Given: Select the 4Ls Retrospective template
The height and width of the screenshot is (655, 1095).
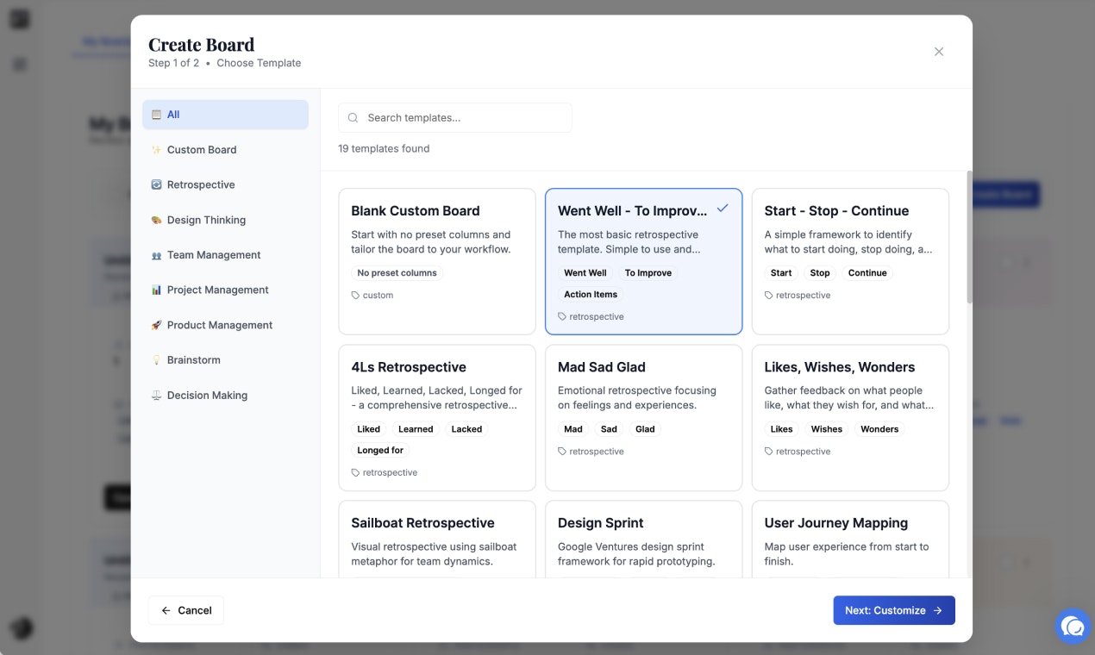Looking at the screenshot, I should coord(436,418).
